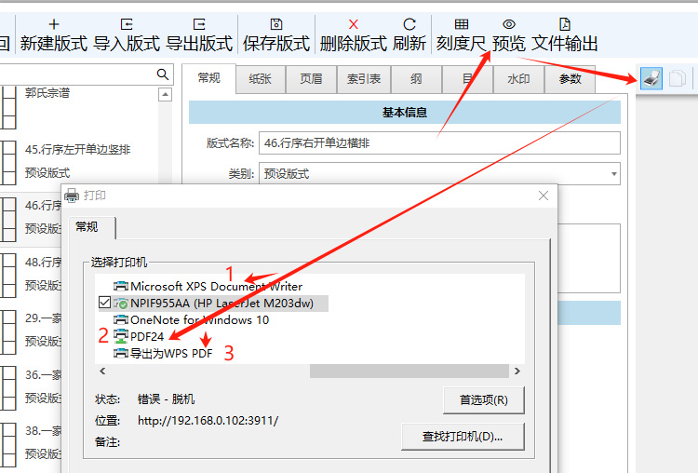Click the 刷新 refresh icon

409,24
